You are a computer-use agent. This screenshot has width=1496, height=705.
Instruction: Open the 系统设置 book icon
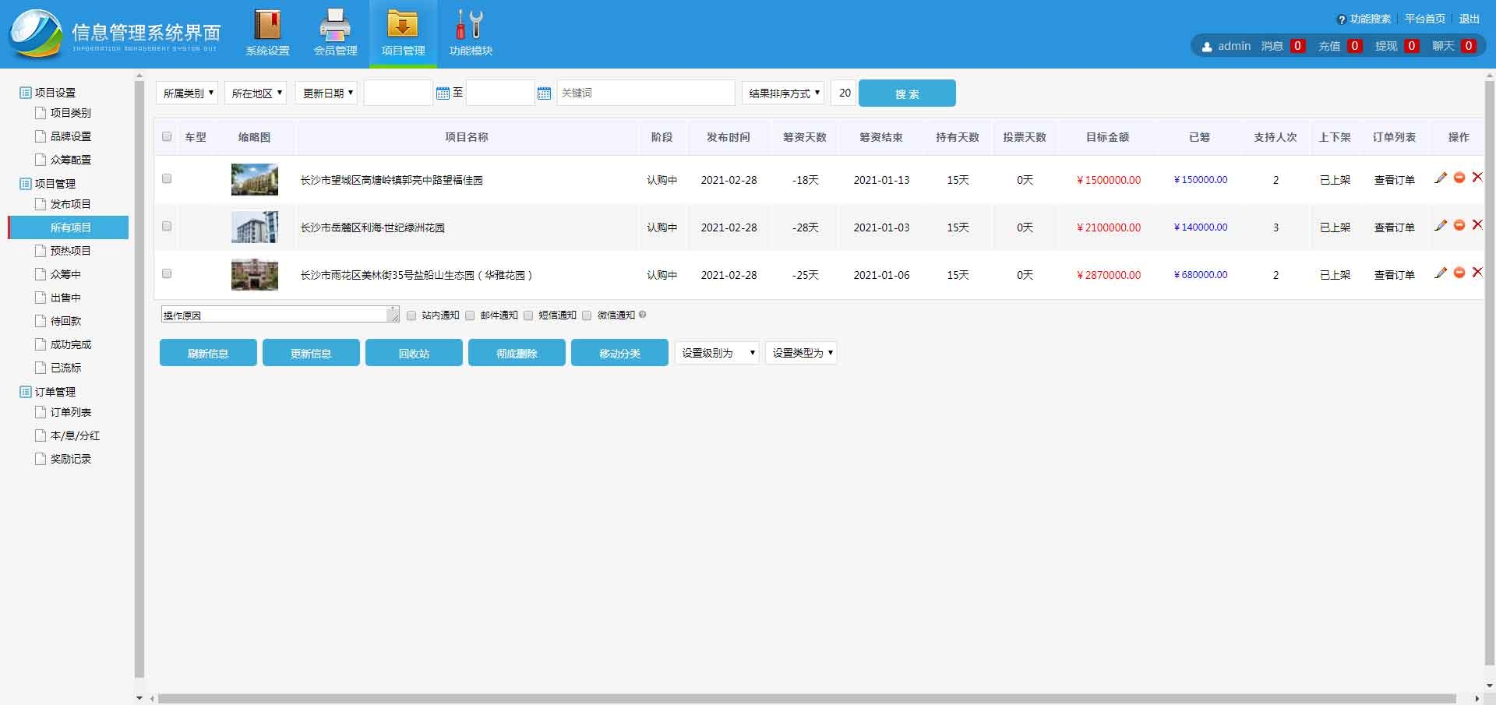267,26
